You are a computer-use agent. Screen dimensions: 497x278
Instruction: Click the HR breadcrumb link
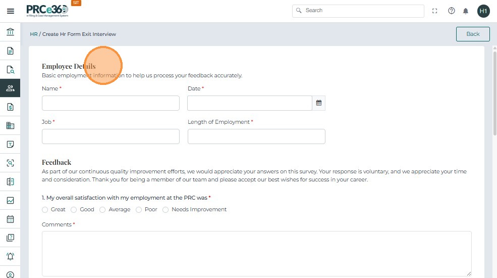pos(34,34)
